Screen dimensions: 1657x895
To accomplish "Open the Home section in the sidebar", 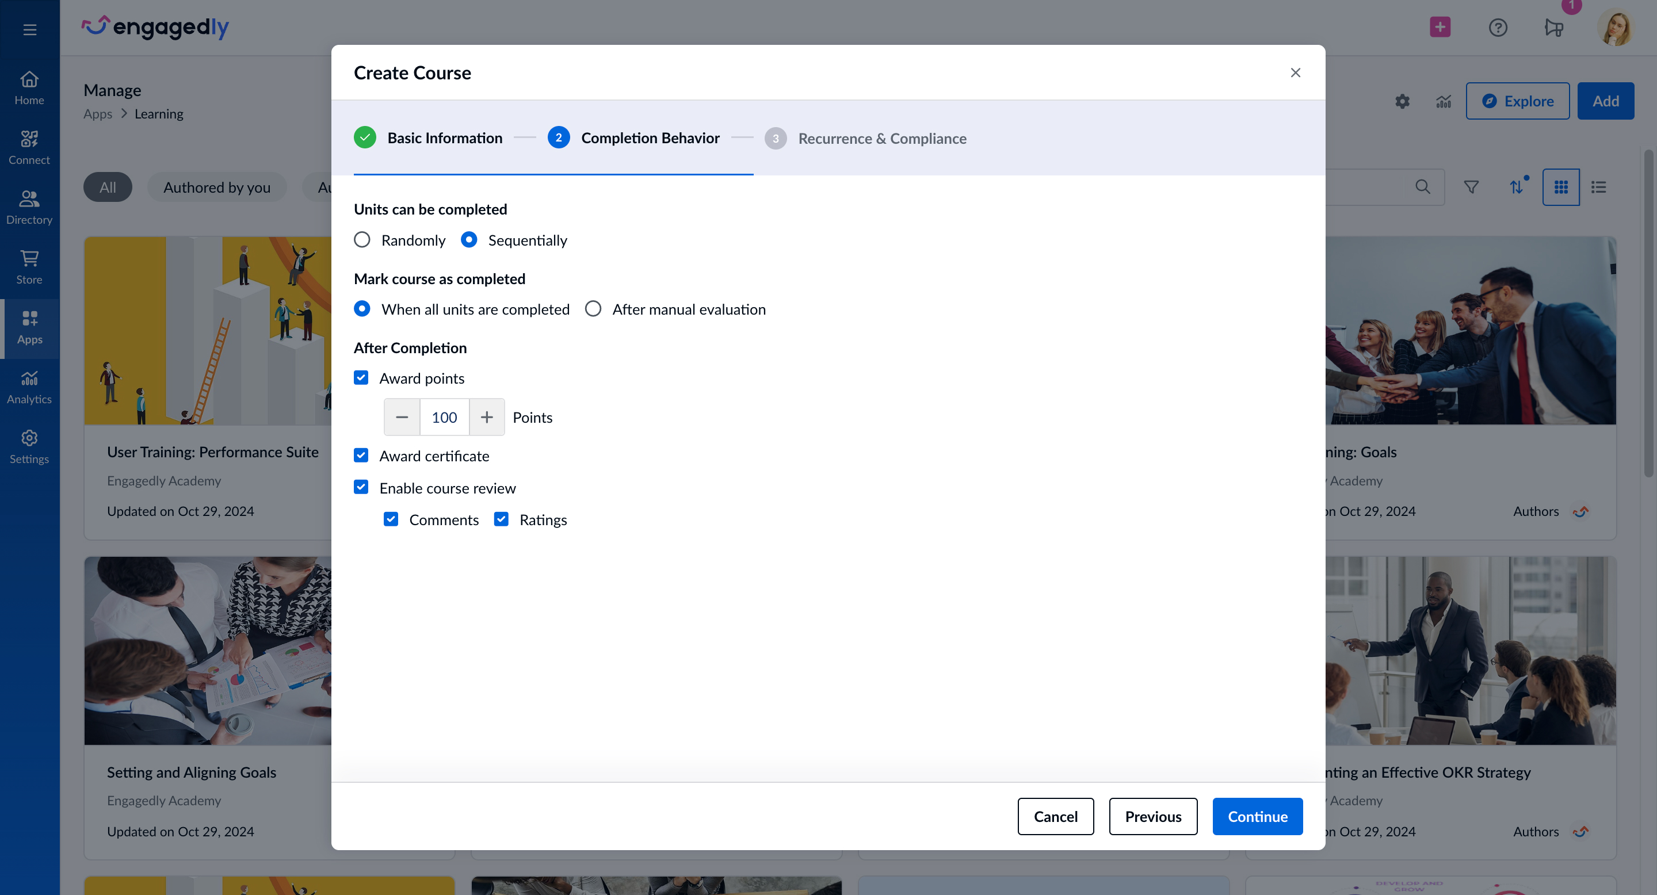I will [x=29, y=88].
